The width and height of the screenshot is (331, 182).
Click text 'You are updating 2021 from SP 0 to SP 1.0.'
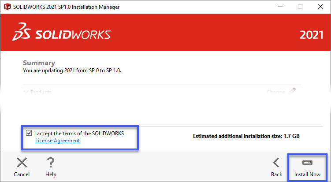coord(72,71)
